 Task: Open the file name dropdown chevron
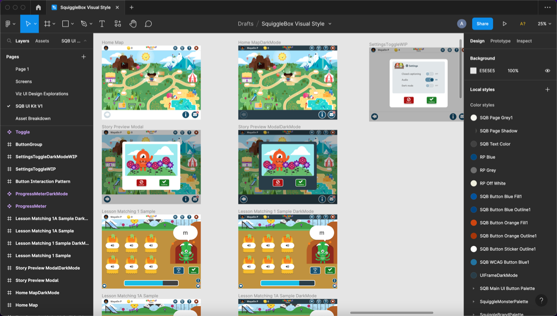330,24
